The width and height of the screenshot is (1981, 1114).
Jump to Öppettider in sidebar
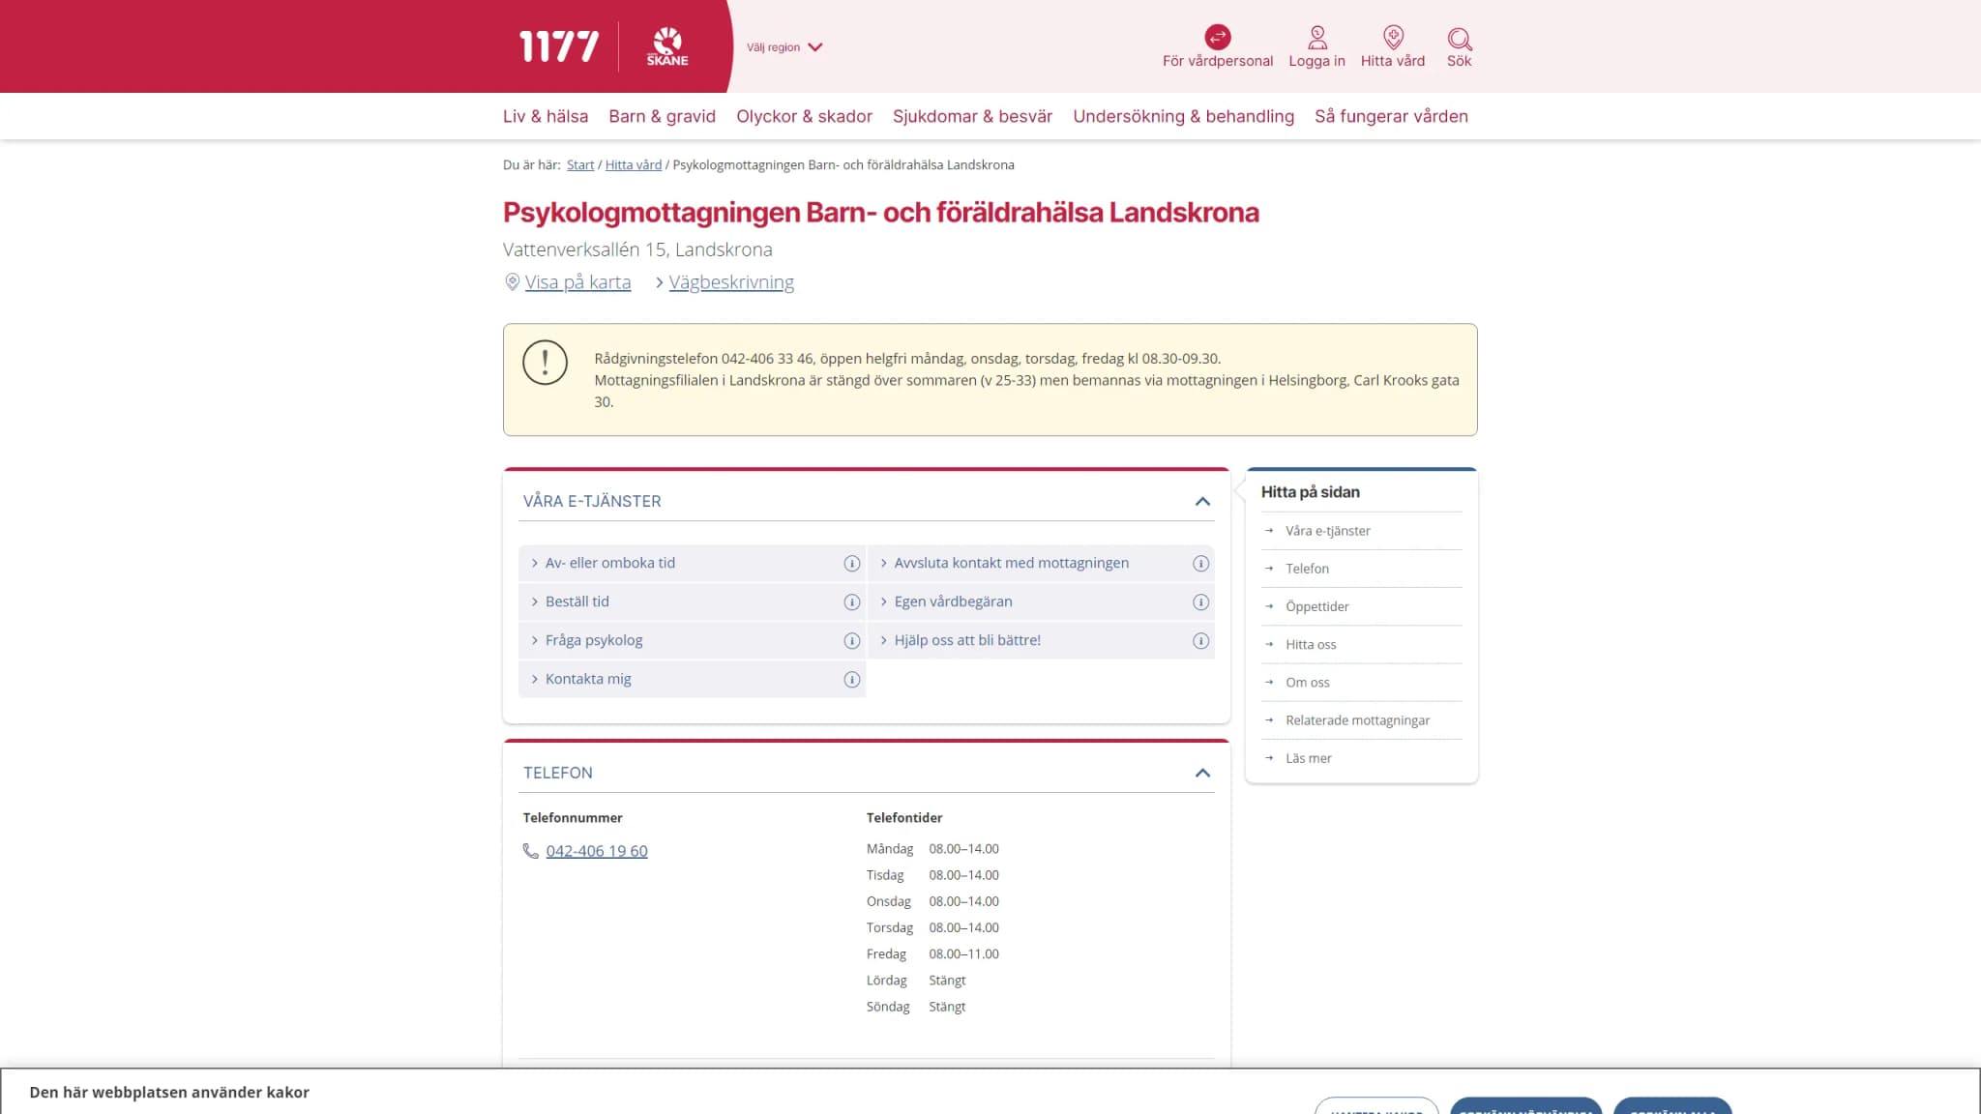tap(1316, 606)
